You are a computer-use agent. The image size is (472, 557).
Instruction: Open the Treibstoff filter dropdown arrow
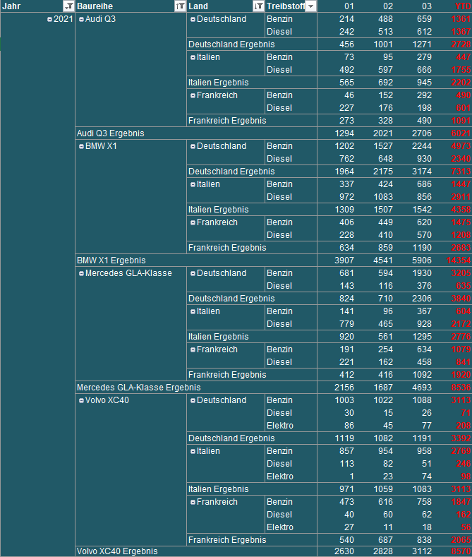(310, 6)
